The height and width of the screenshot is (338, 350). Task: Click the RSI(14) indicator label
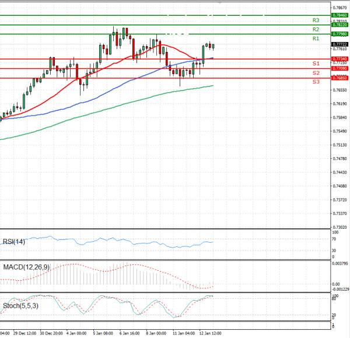tap(14, 242)
